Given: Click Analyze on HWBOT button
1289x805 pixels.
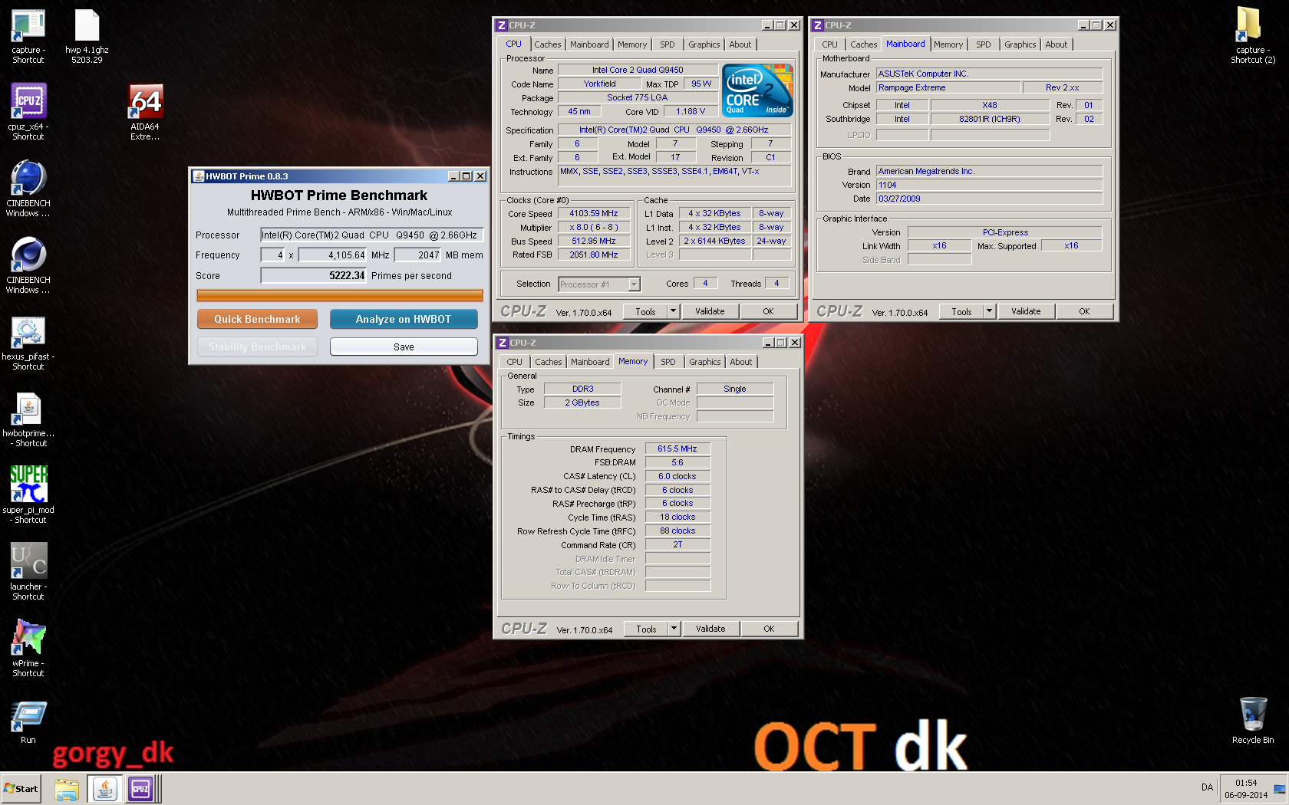Looking at the screenshot, I should [x=404, y=319].
